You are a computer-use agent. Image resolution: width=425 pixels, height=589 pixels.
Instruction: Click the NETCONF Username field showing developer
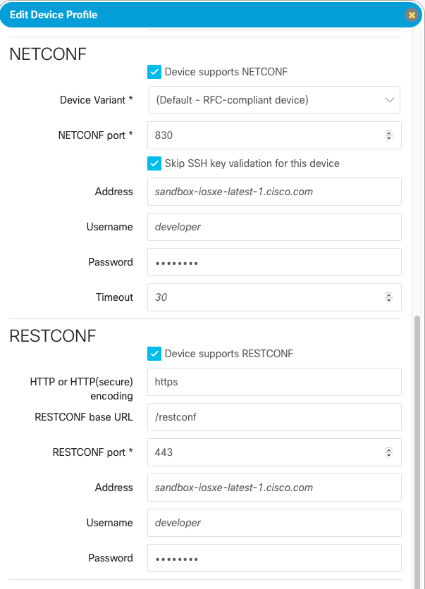coord(273,227)
